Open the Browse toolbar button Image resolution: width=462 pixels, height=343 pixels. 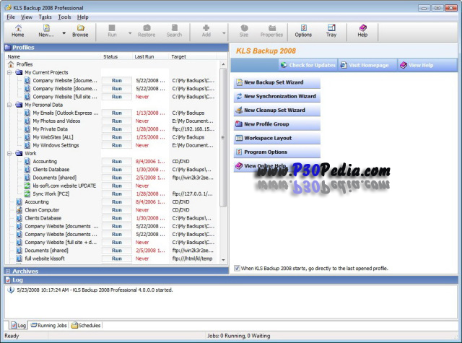click(80, 31)
